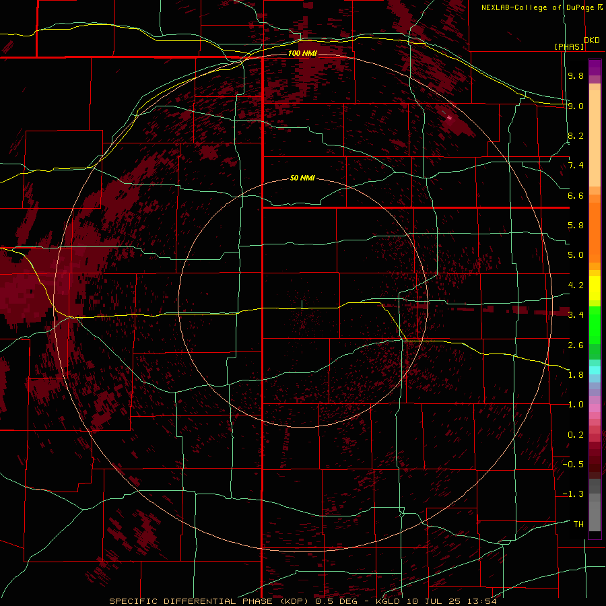Pick the cyan segment of the color bar

(595, 370)
